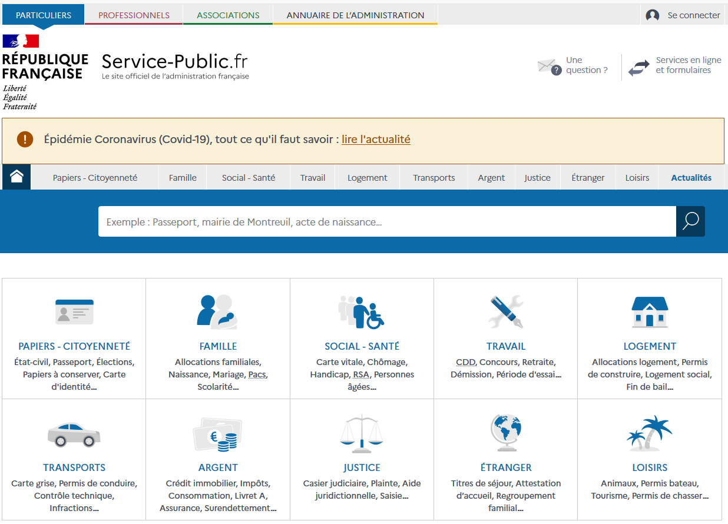728x524 pixels.
Task: Open the JUSTICE card heading
Action: pos(362,467)
